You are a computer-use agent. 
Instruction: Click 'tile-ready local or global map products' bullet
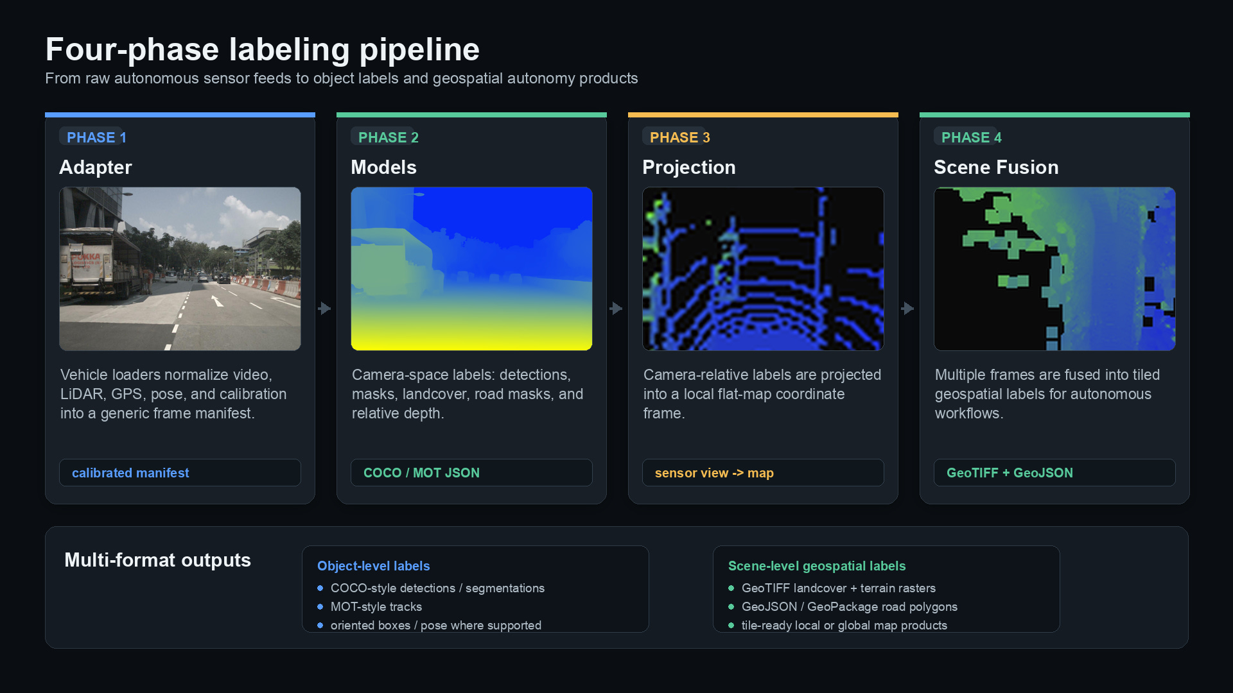(838, 626)
